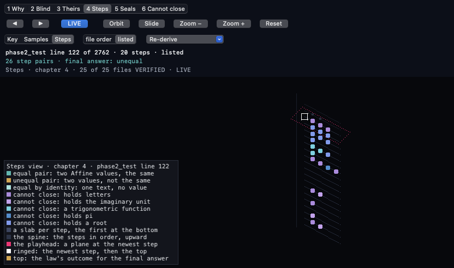Step back with the left arrow button

click(15, 24)
